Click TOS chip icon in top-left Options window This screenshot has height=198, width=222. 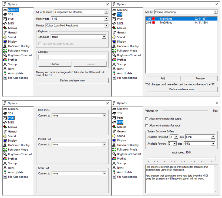click(5, 14)
